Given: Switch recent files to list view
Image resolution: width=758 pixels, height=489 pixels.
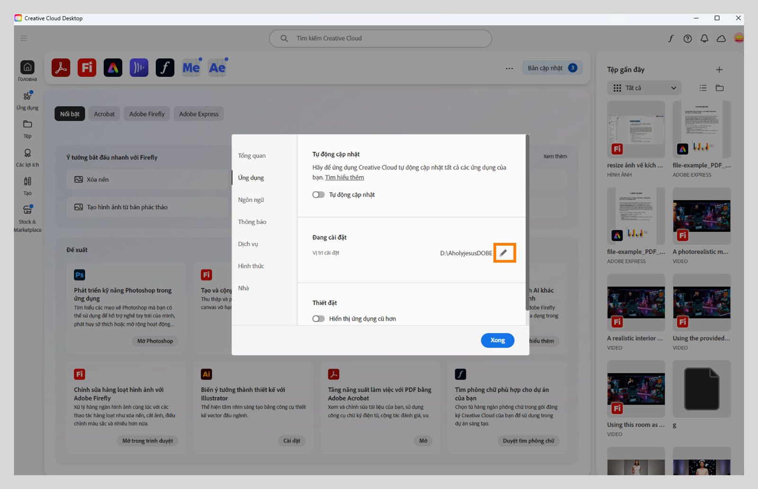Looking at the screenshot, I should (x=703, y=88).
